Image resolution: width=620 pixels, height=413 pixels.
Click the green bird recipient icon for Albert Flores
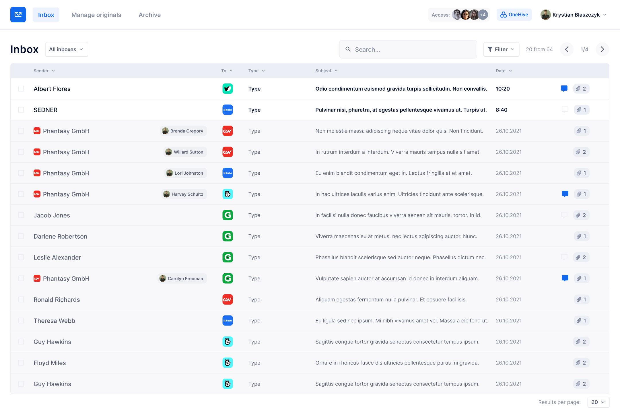click(x=228, y=89)
